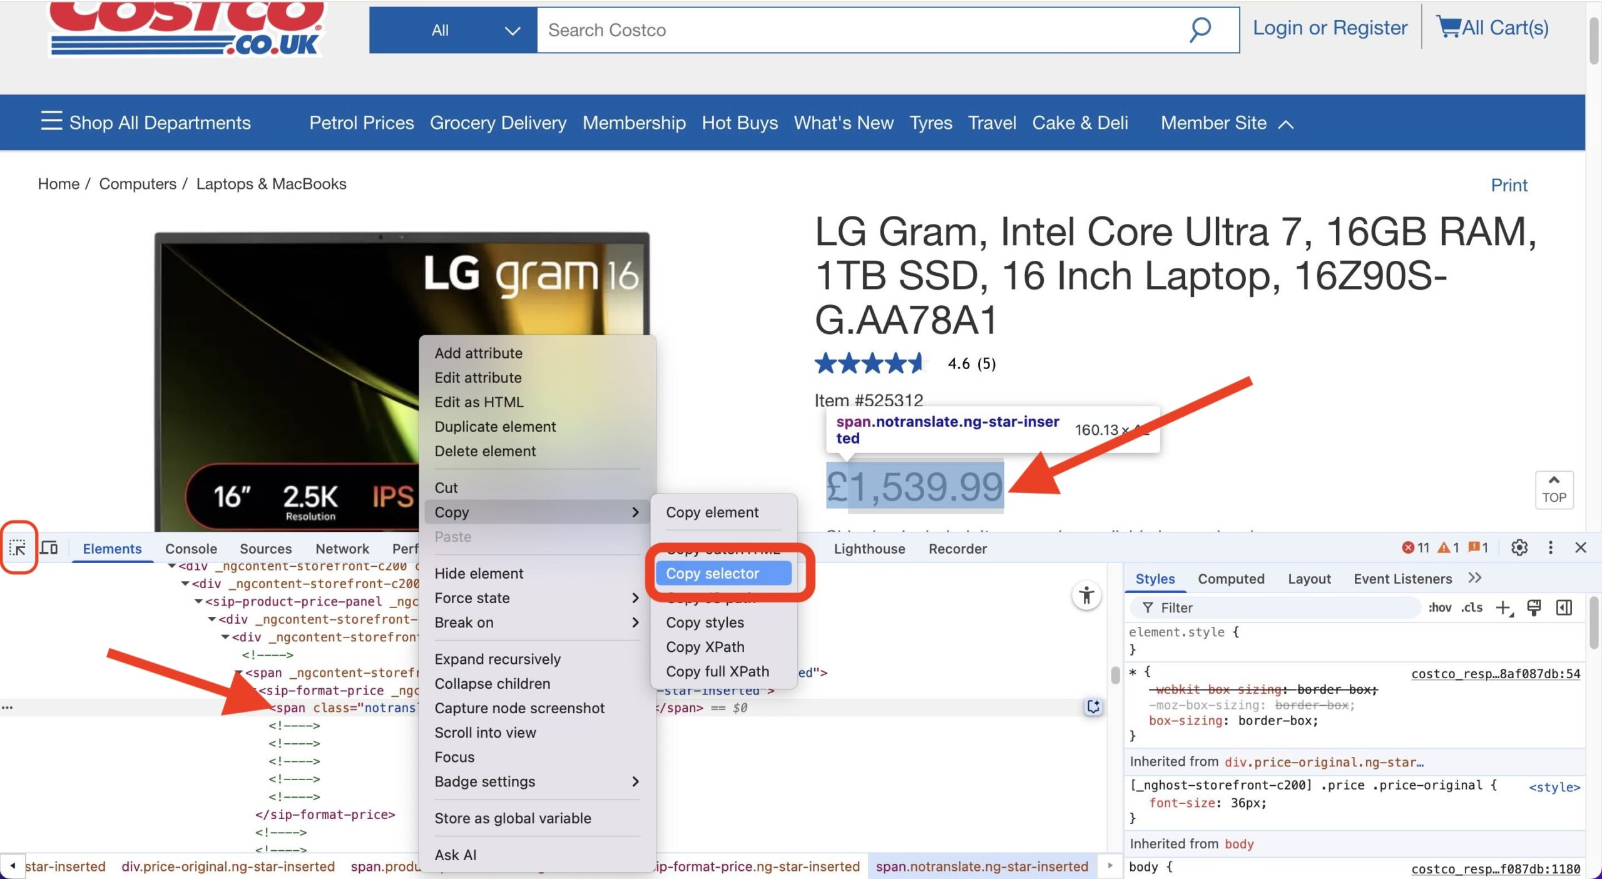This screenshot has height=879, width=1602.
Task: Select Store as global variable
Action: tap(537, 818)
